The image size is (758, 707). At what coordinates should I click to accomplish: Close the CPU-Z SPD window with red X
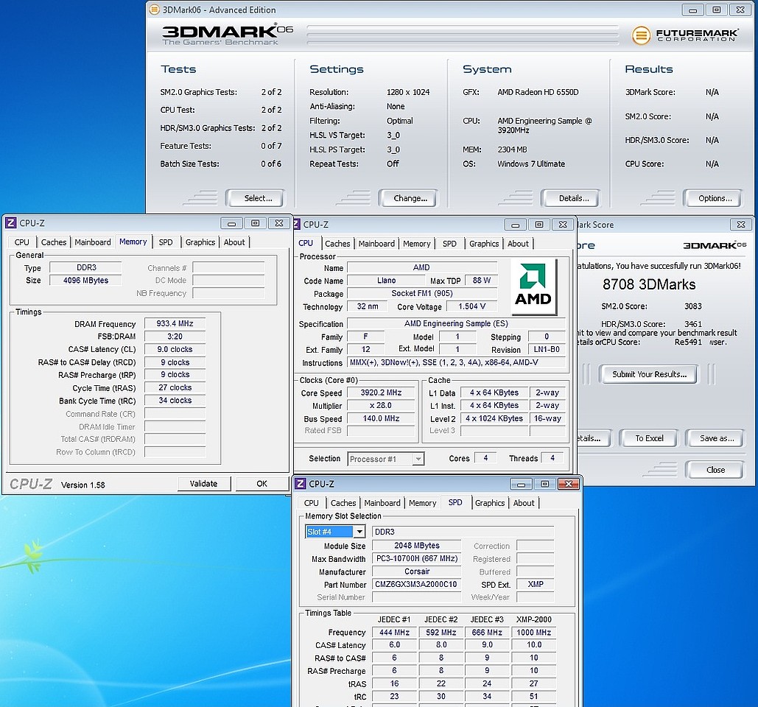click(569, 484)
